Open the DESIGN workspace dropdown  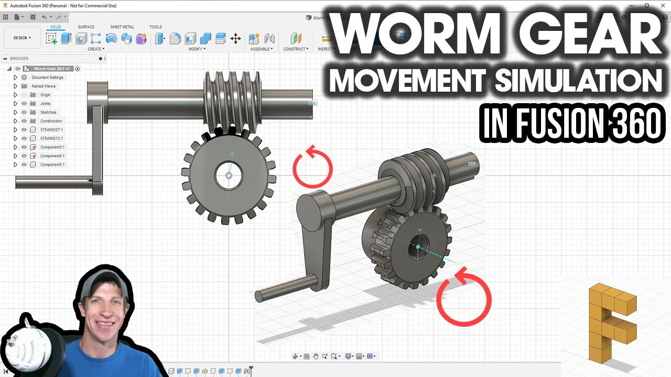[x=22, y=38]
